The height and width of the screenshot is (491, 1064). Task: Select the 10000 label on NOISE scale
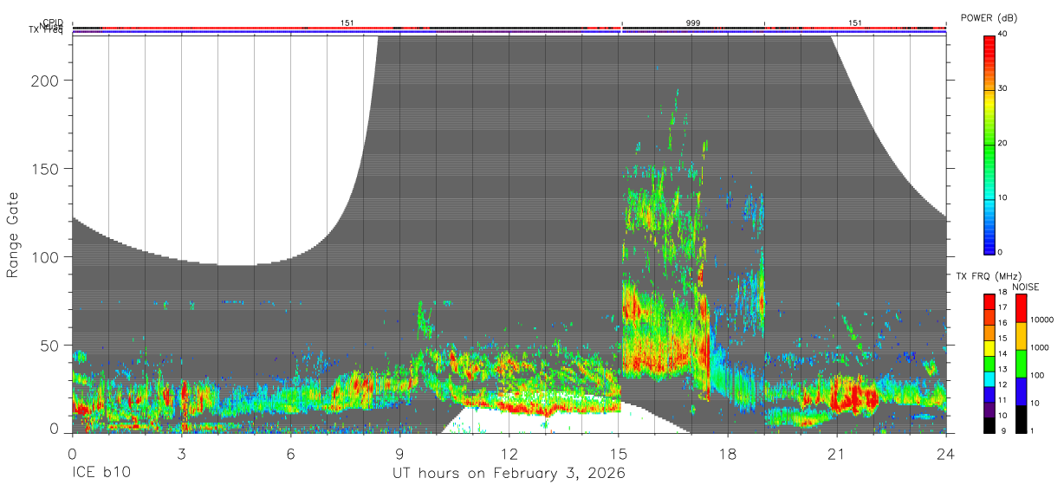[1042, 320]
